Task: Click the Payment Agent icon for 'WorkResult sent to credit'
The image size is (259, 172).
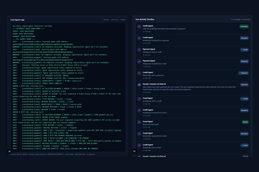Action: pyautogui.click(x=139, y=50)
